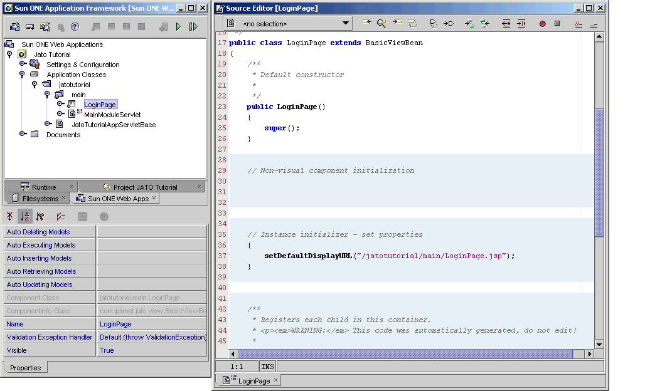Open the magnifier search icon in Source Editor toolbar
The height and width of the screenshot is (391, 672).
point(381,23)
